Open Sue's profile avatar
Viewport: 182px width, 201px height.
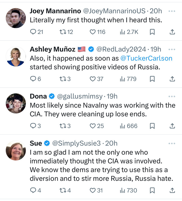pyautogui.click(x=16, y=150)
